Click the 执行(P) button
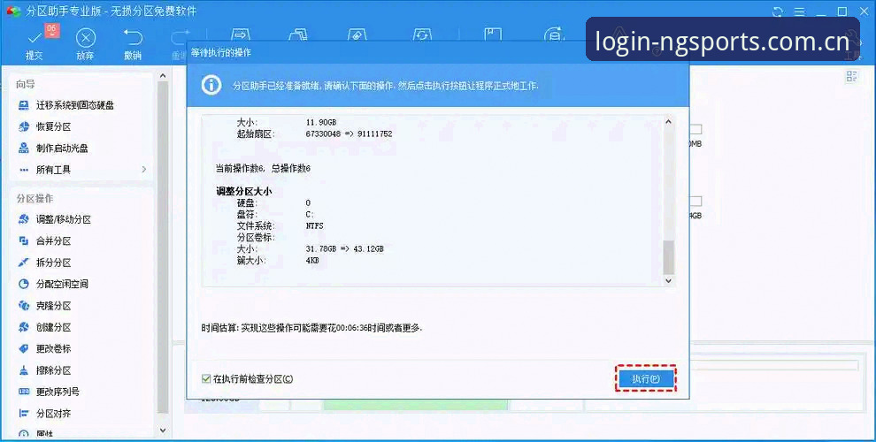 [646, 379]
